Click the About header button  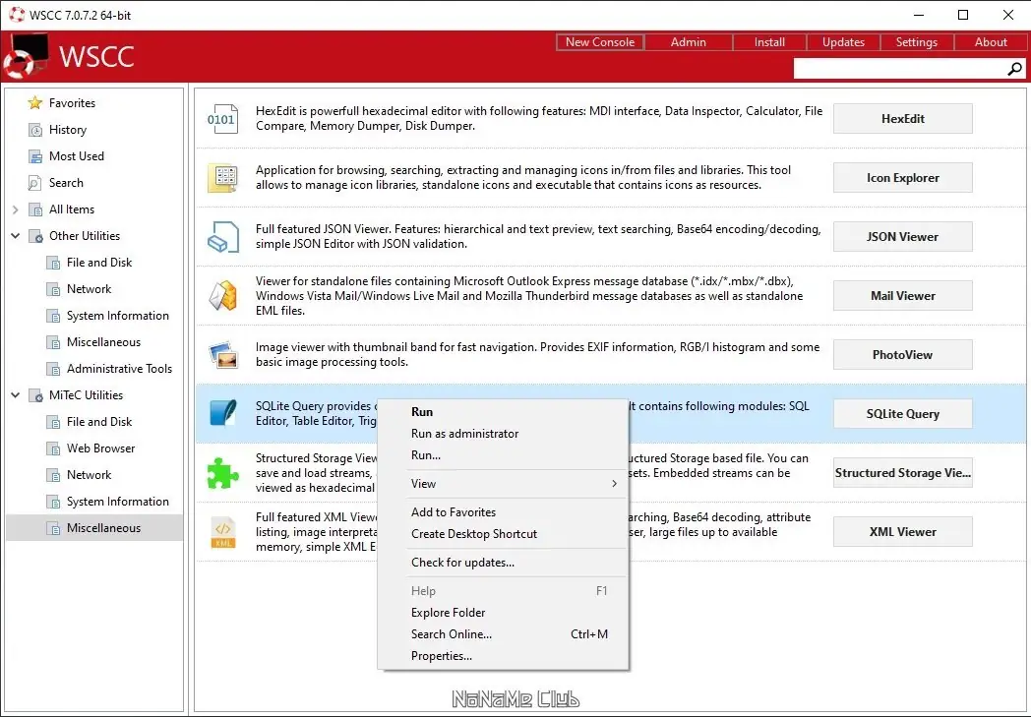coord(991,42)
